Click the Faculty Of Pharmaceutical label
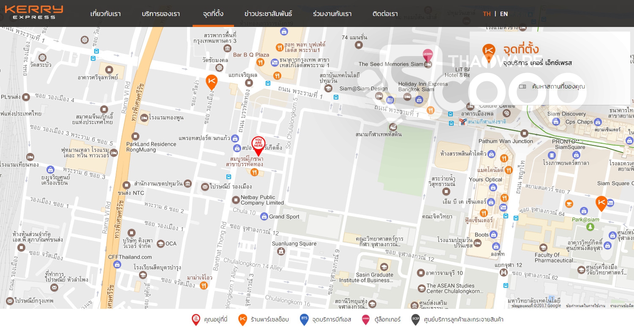Viewport: 634px width, 332px height. point(555,257)
